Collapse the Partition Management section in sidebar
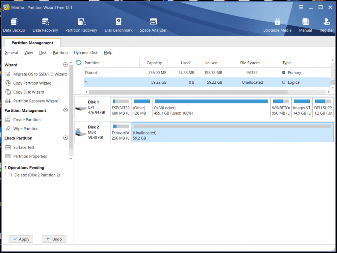Screen dimensions: 337x253 (65, 110)
